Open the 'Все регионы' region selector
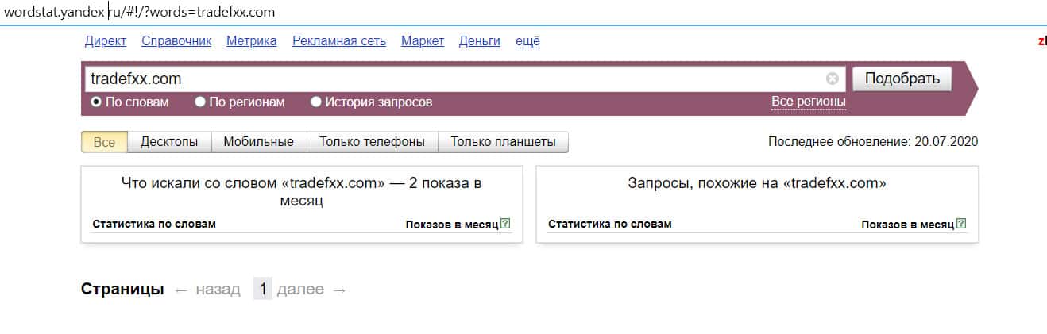 coord(808,102)
